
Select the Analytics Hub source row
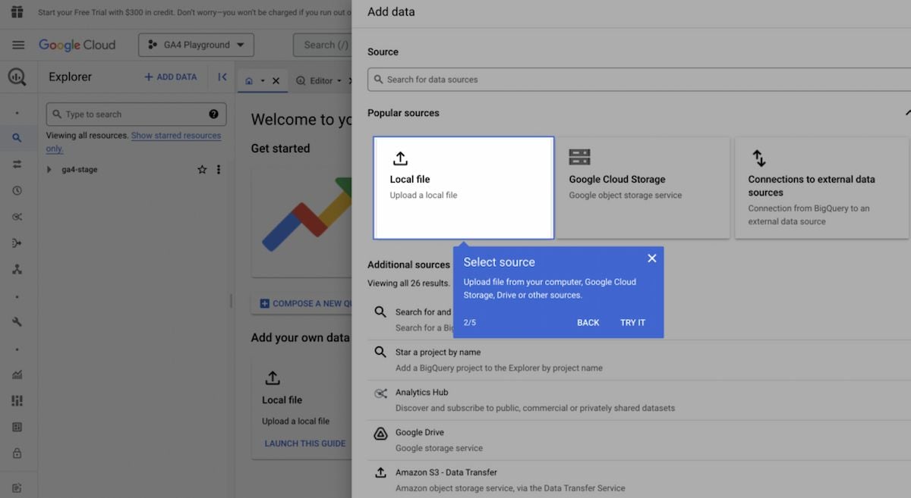coord(639,399)
